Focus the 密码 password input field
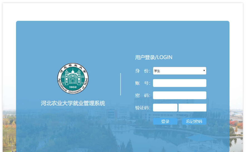Image resolution: width=246 pixels, height=152 pixels. point(179,95)
